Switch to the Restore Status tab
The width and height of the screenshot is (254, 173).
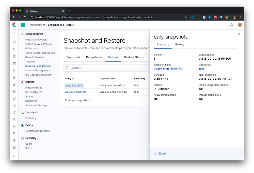[134, 57]
